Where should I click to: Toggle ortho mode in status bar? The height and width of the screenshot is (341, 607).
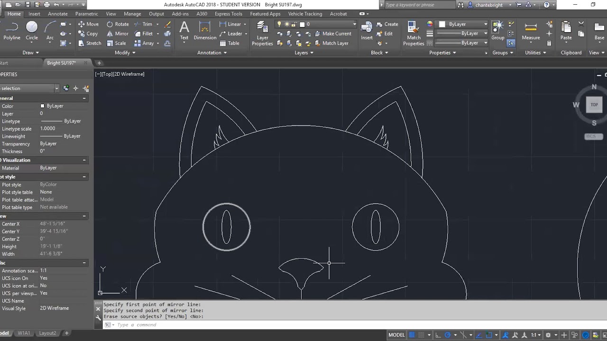click(438, 335)
